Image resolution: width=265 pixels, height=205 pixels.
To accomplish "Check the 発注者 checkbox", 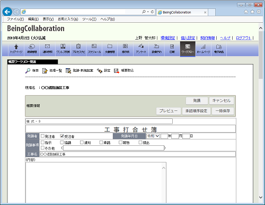I will 42,136.
